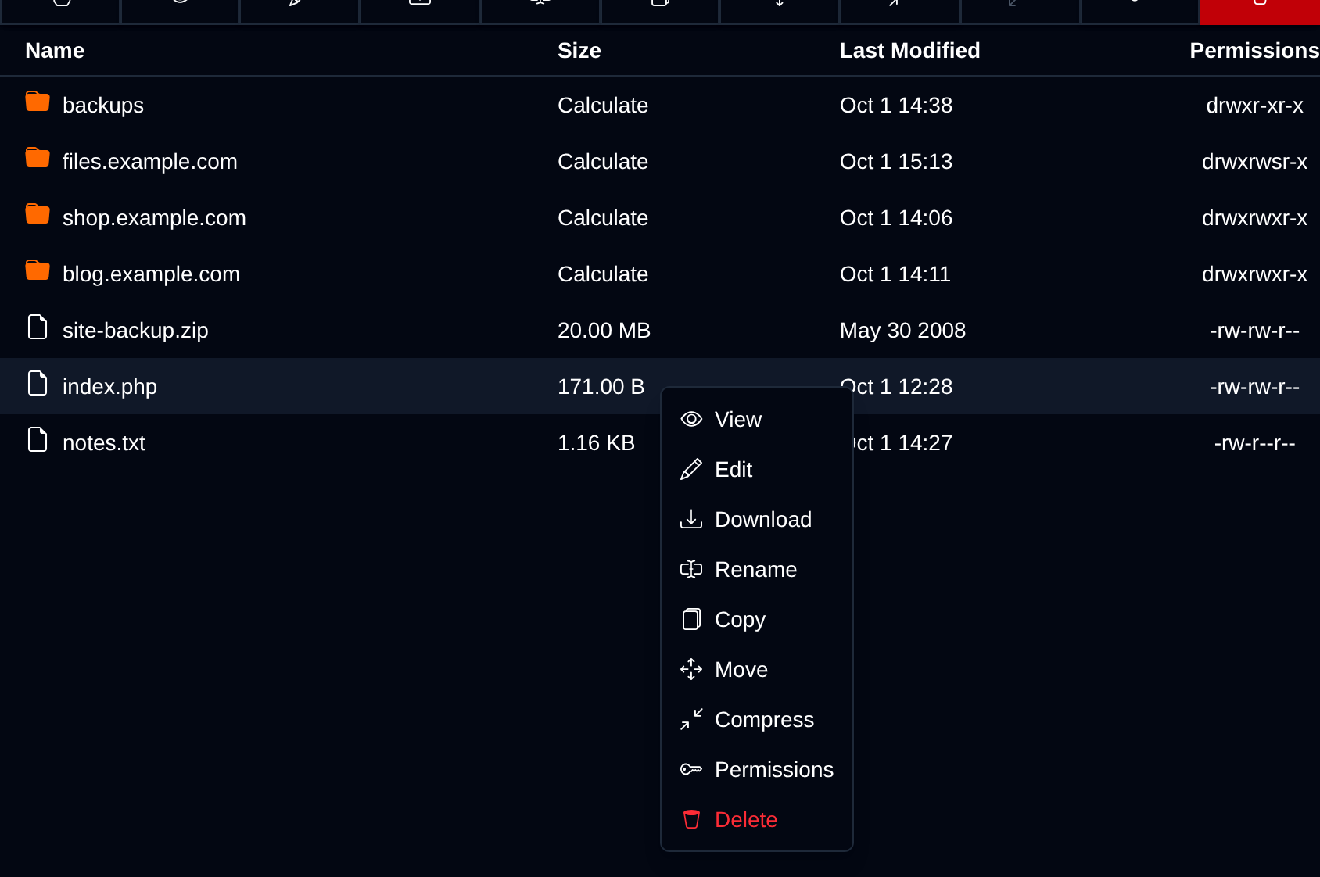Screen dimensions: 1320x877
Task: Click the 20.00 MB size value
Action: click(x=604, y=330)
